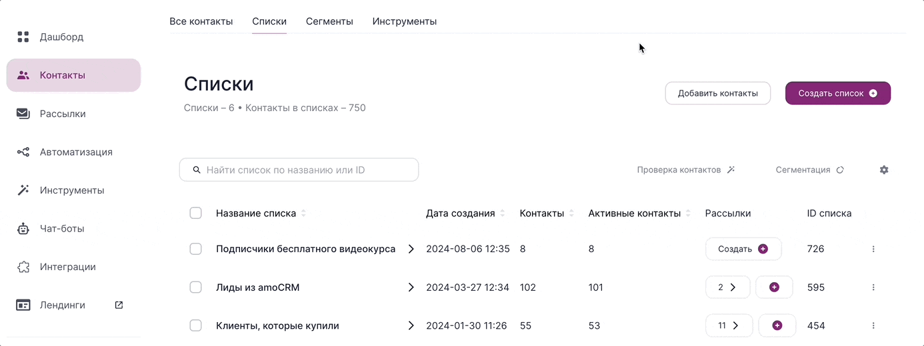Click the Добавить контакты button
This screenshot has height=346, width=924.
pyautogui.click(x=717, y=93)
